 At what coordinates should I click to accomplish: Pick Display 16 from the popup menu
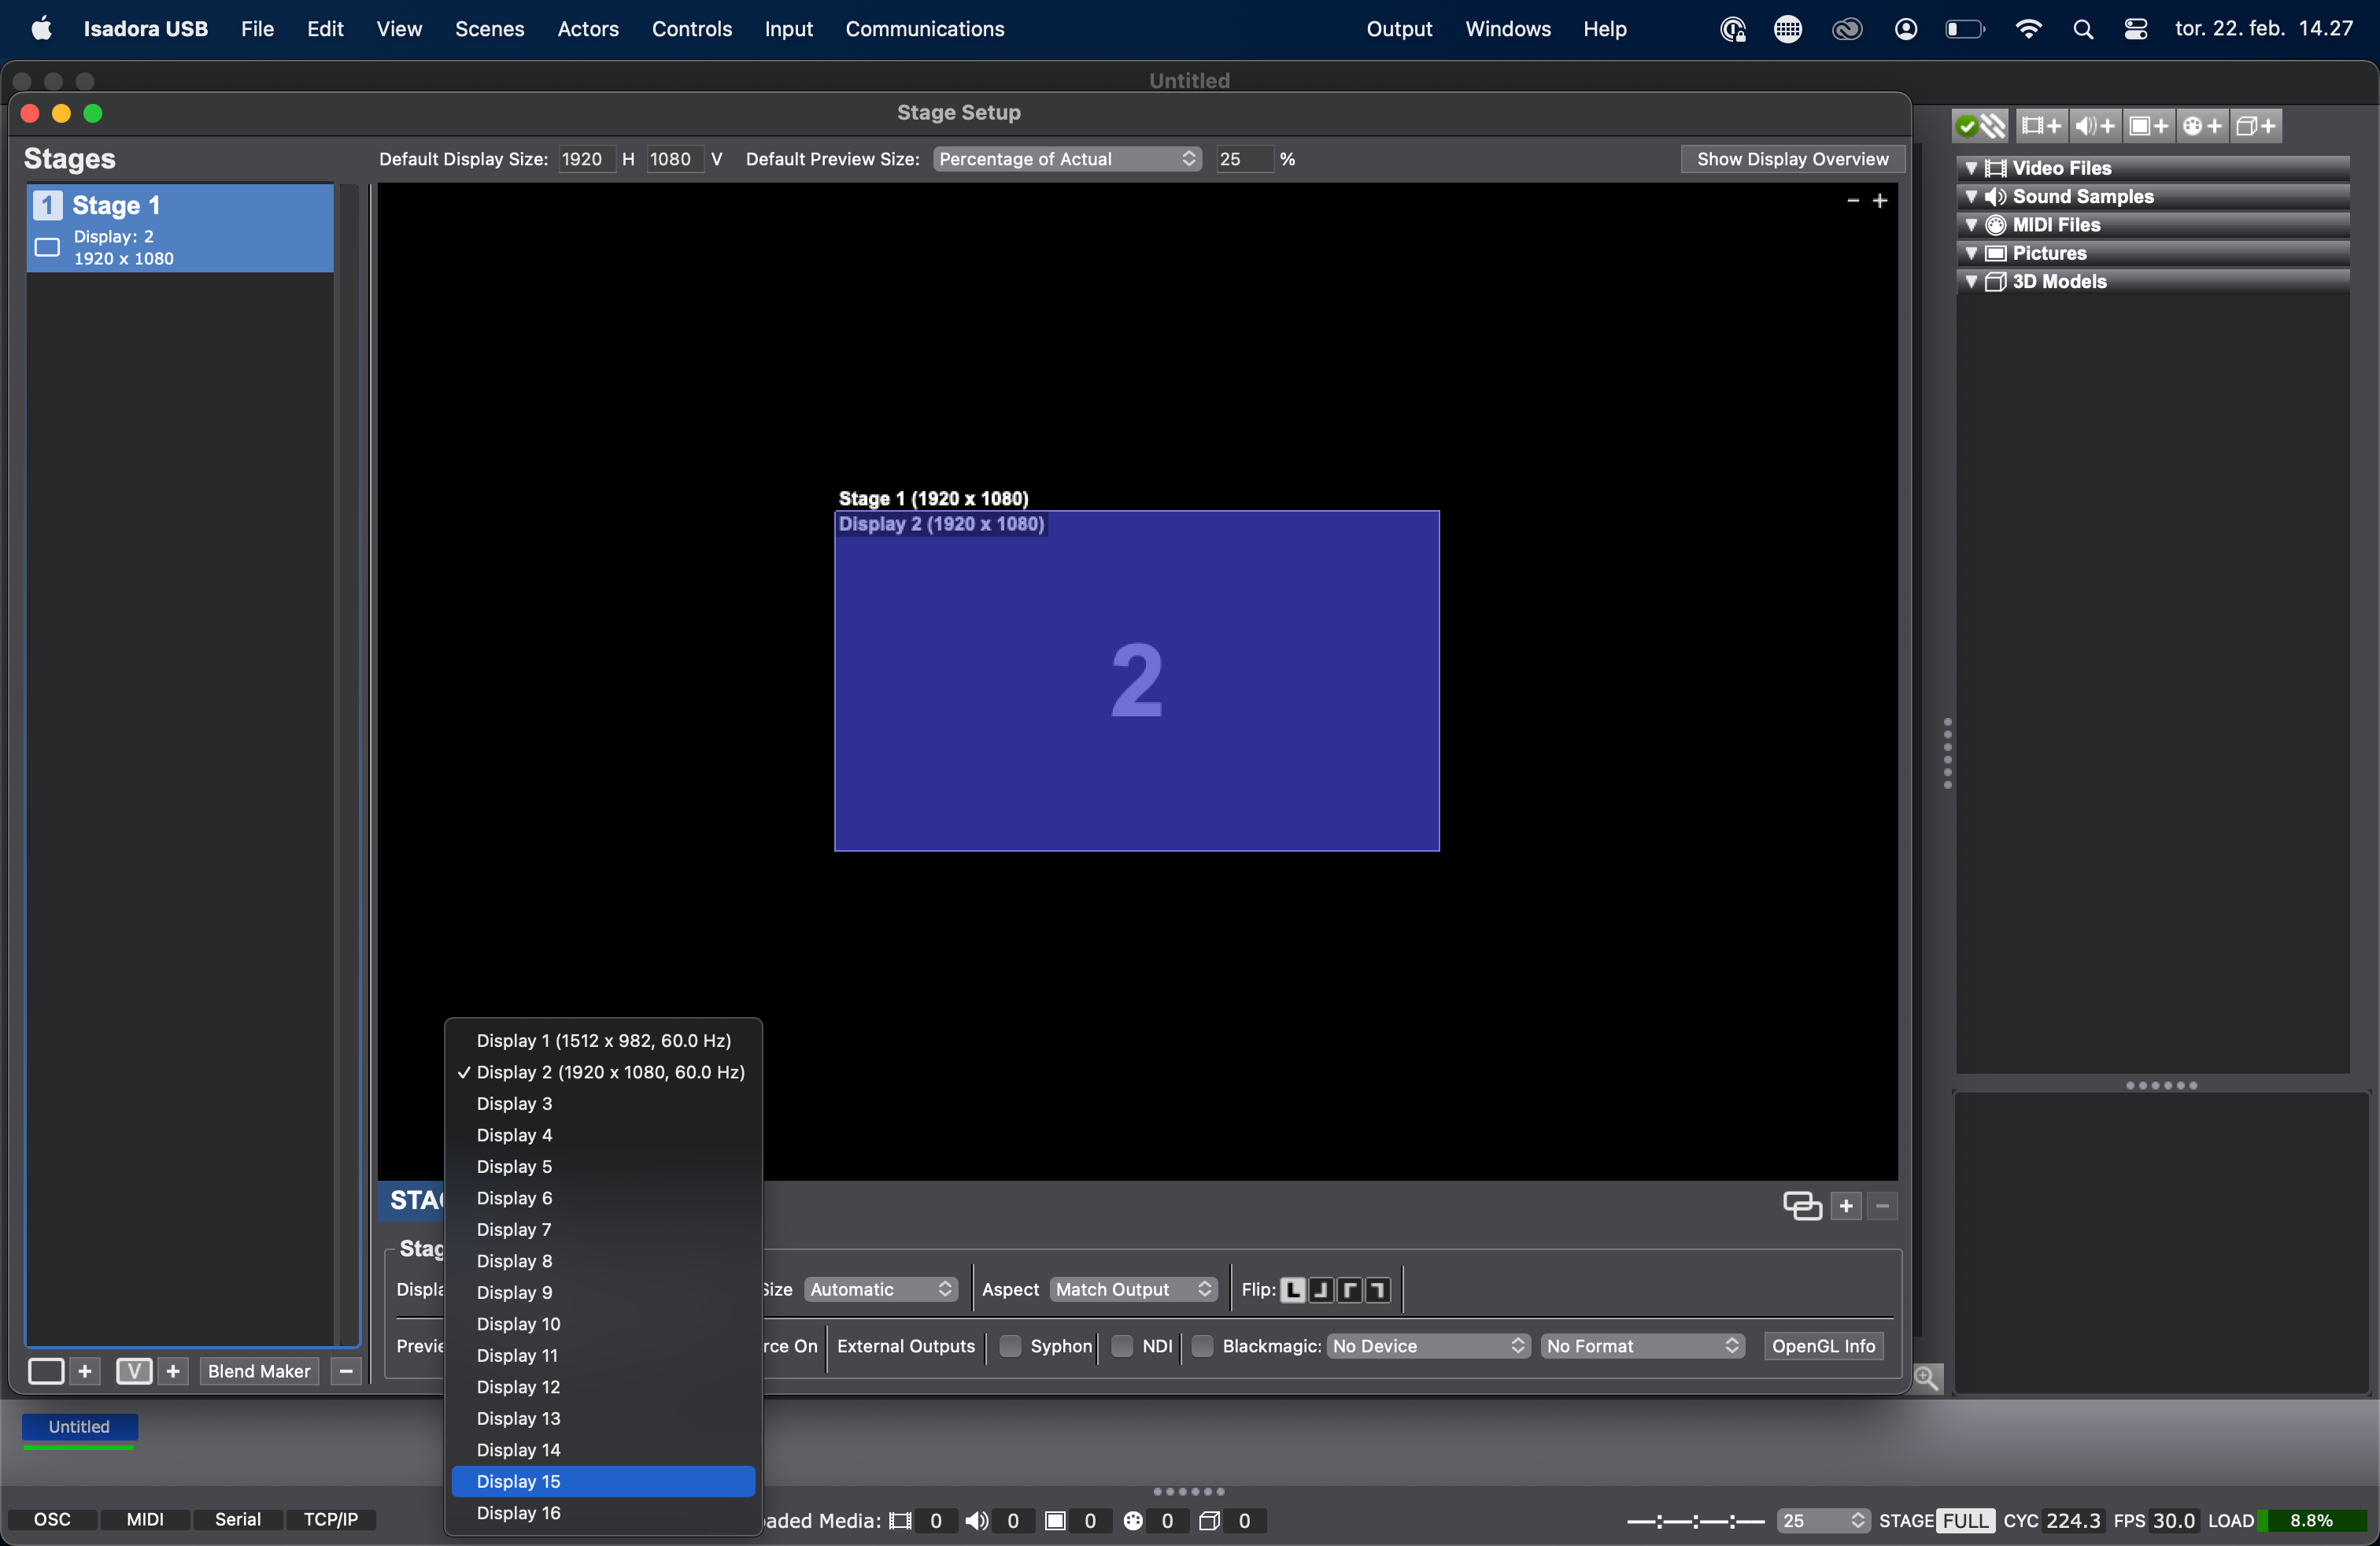603,1513
